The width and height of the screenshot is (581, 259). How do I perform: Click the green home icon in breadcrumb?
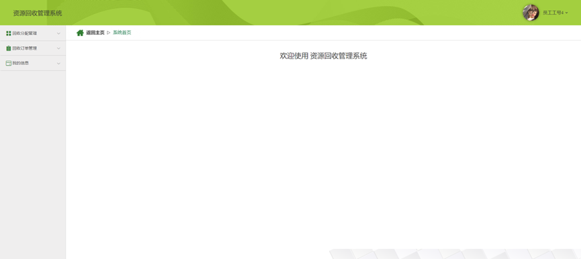pyautogui.click(x=80, y=33)
